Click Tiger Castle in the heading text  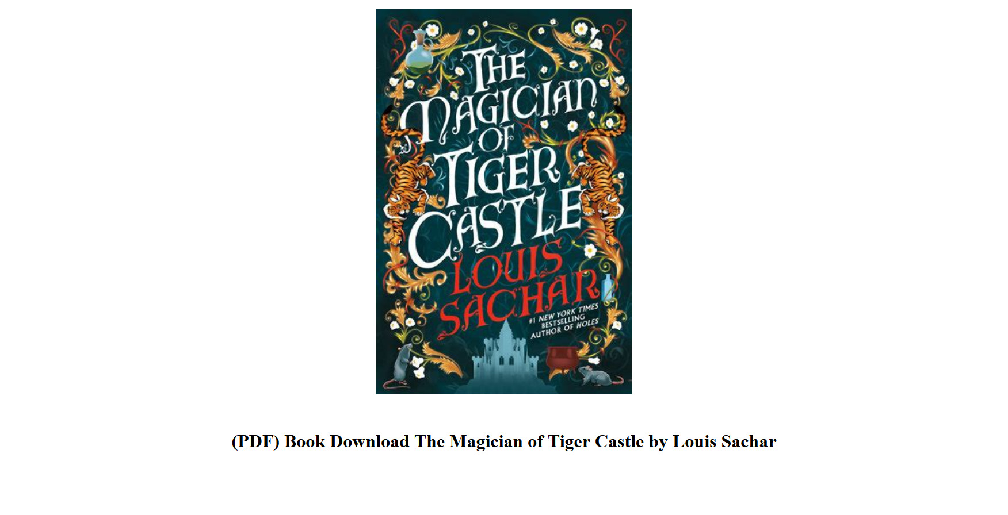coord(596,441)
